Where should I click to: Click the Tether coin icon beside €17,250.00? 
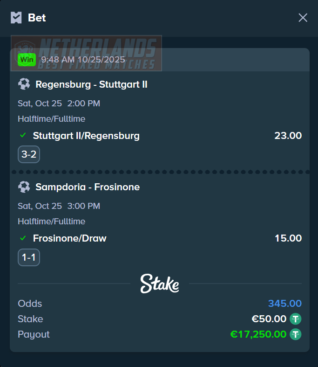(296, 334)
